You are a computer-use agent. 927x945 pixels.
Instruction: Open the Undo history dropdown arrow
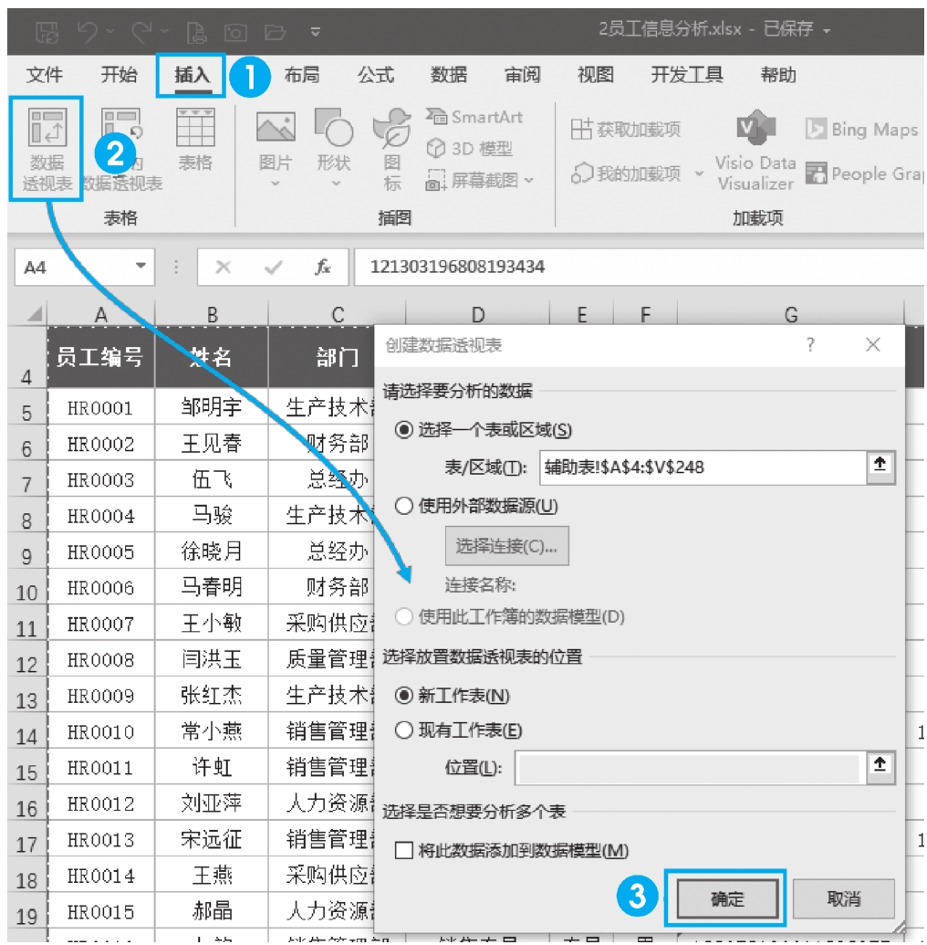click(x=111, y=31)
